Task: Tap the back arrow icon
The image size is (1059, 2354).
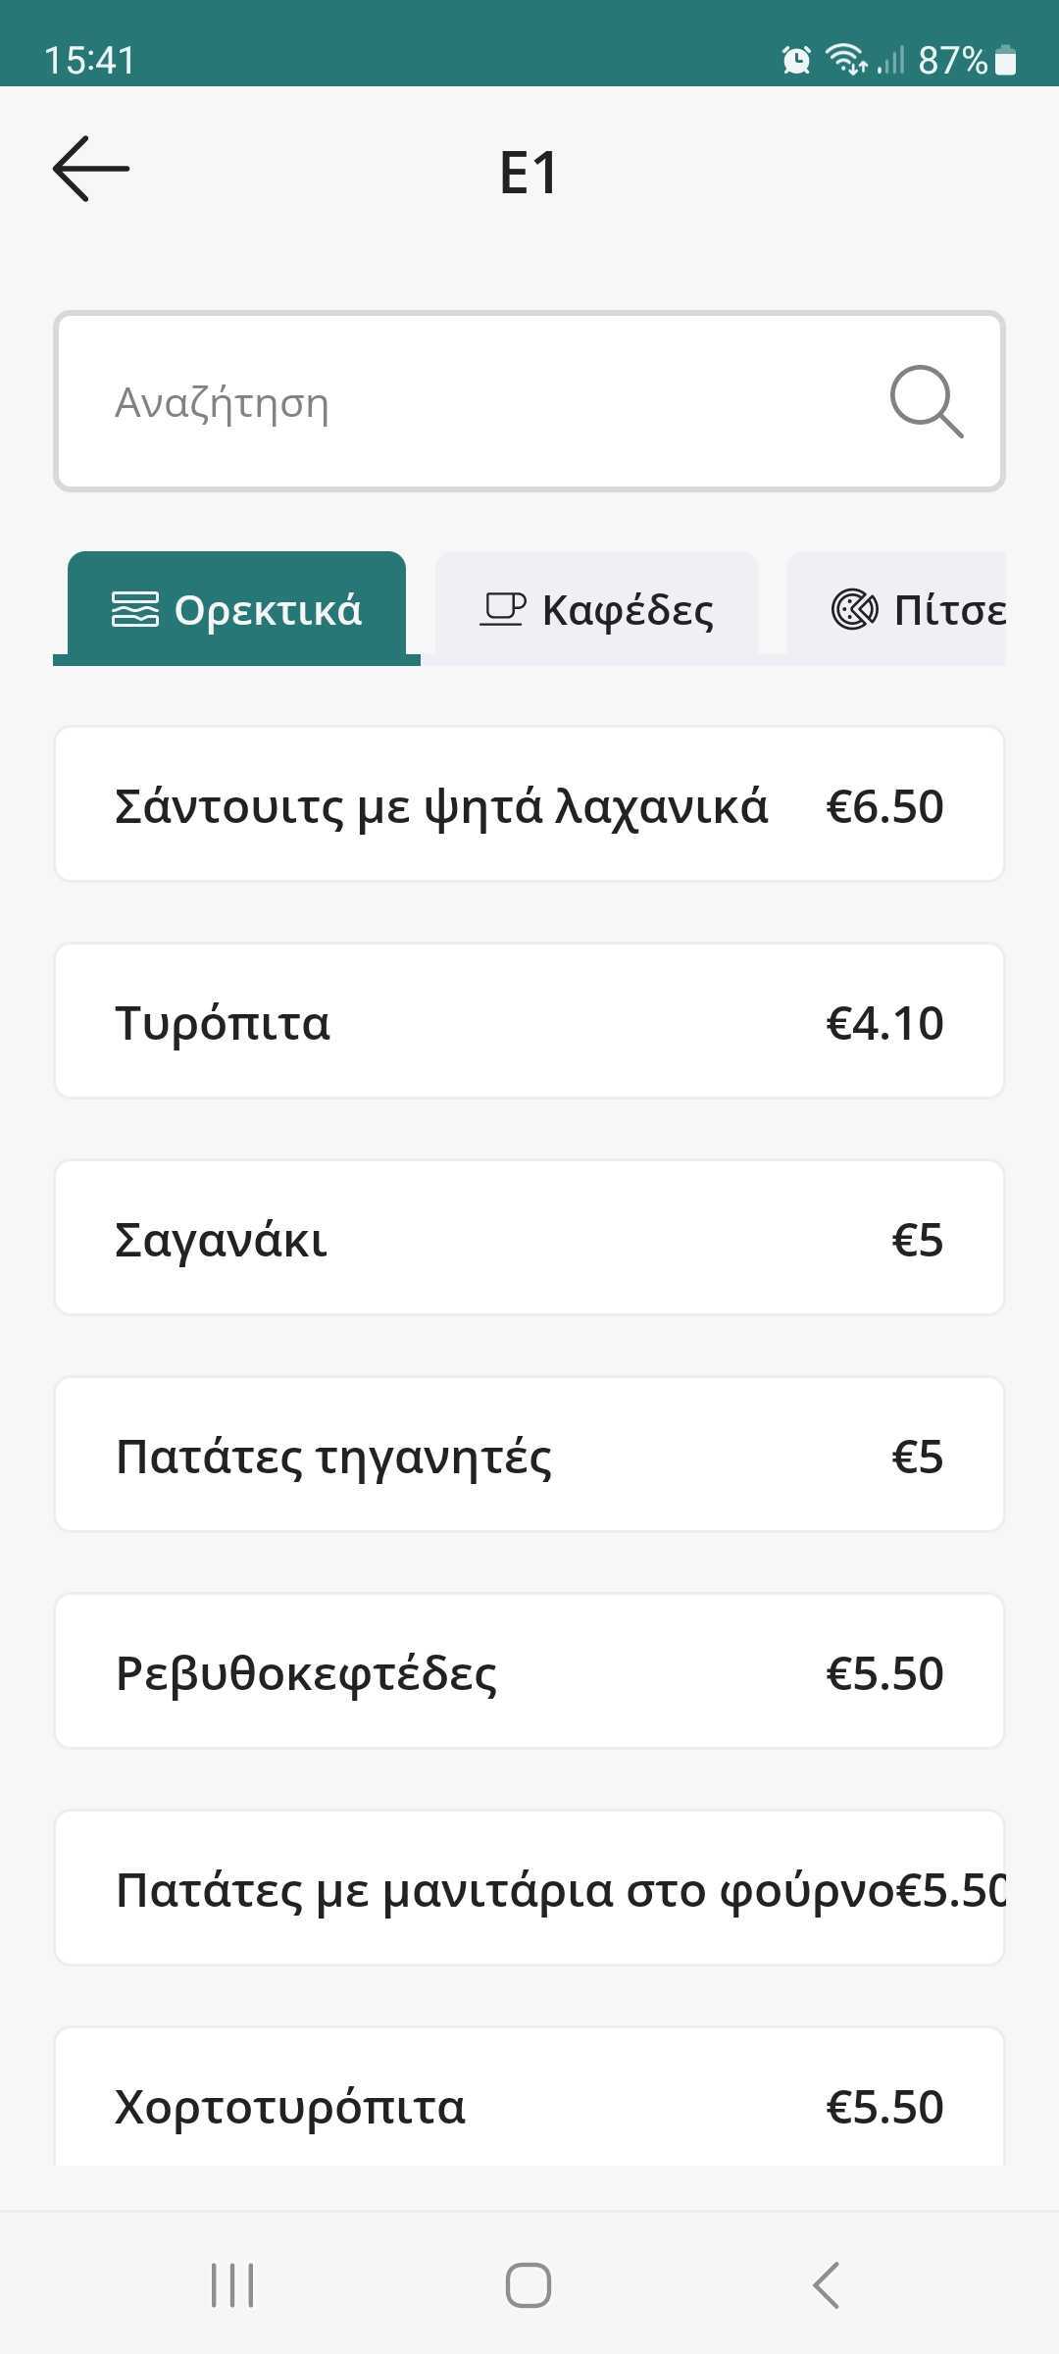Action: pos(91,169)
